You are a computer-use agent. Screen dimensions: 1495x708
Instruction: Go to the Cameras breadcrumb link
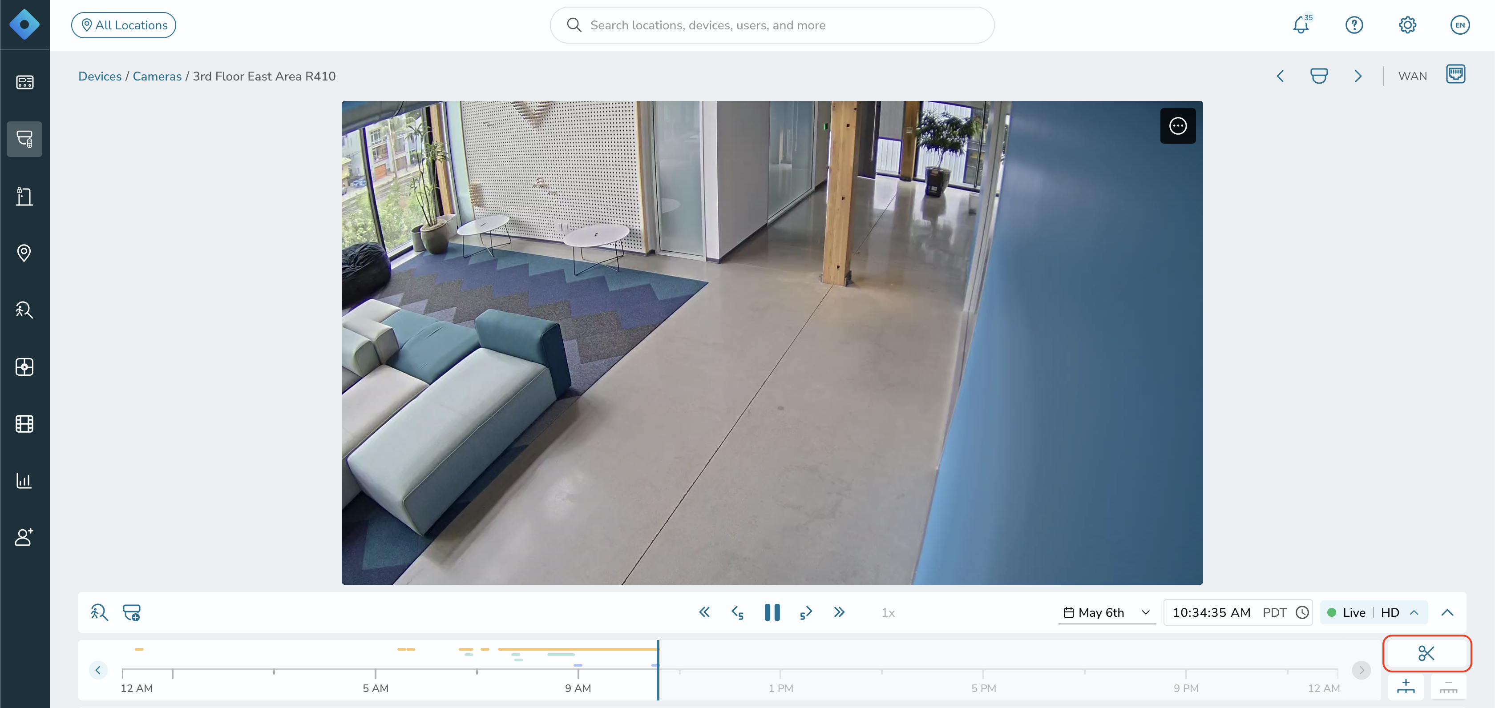pos(157,76)
